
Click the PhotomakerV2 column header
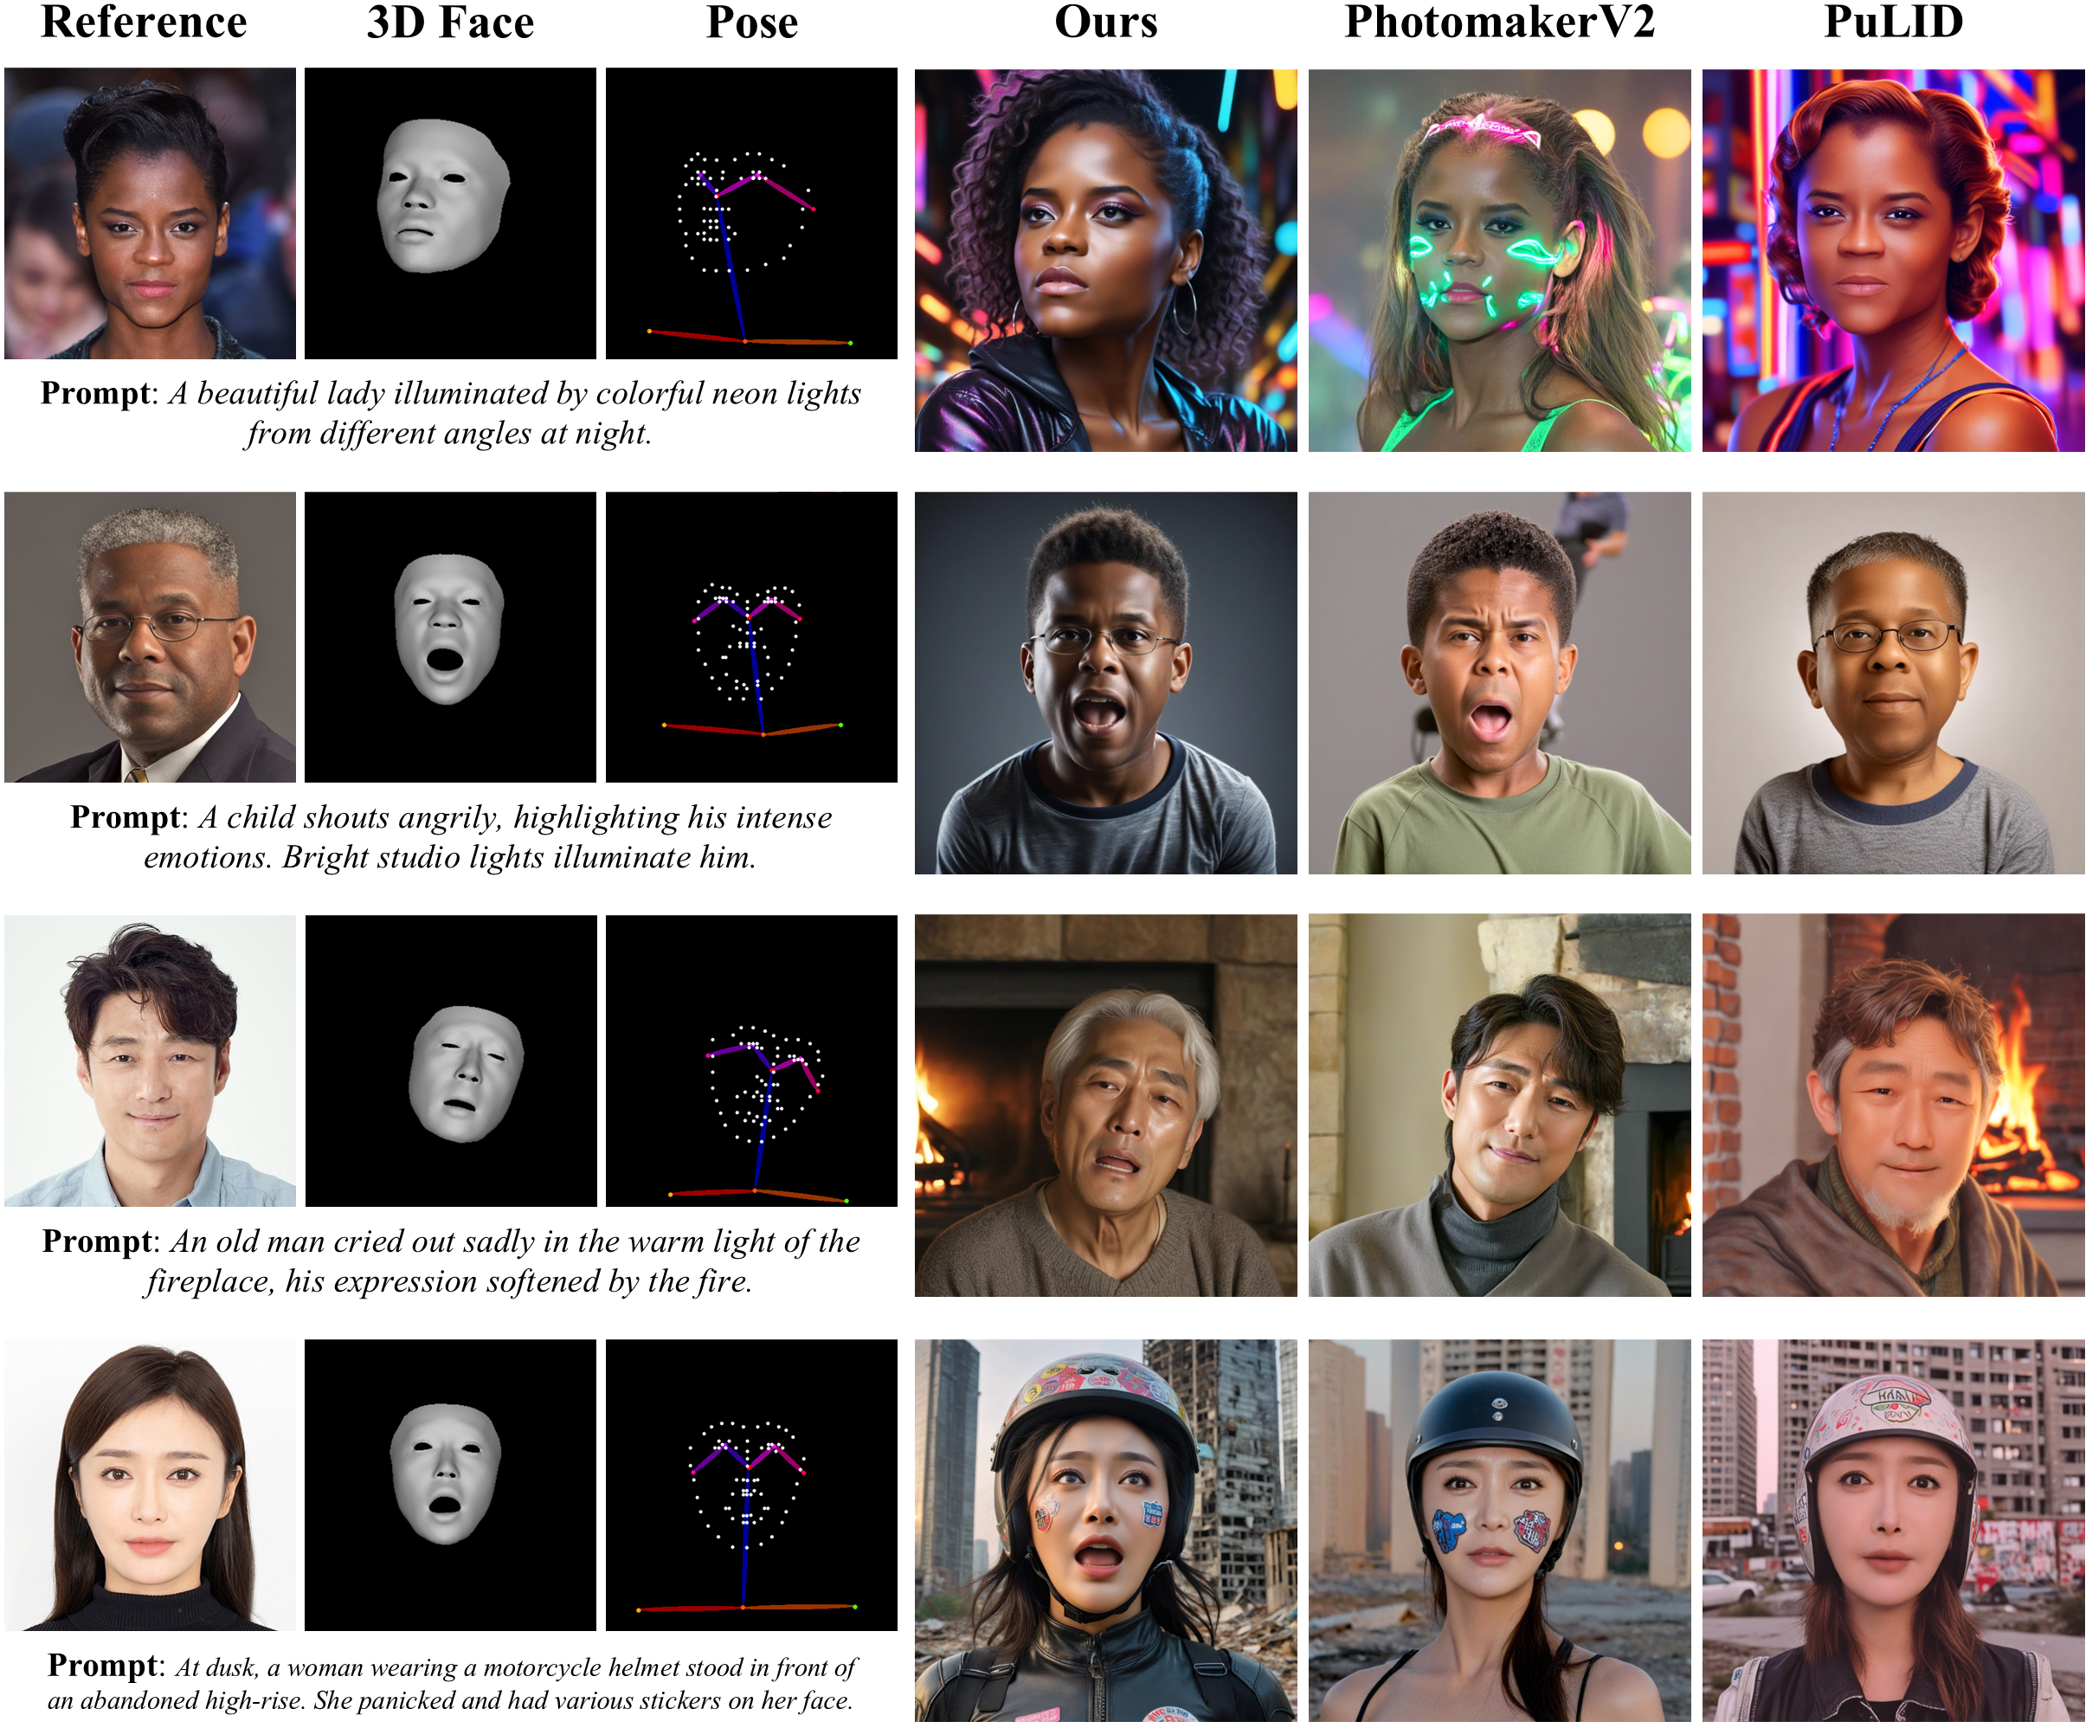pos(1499,22)
